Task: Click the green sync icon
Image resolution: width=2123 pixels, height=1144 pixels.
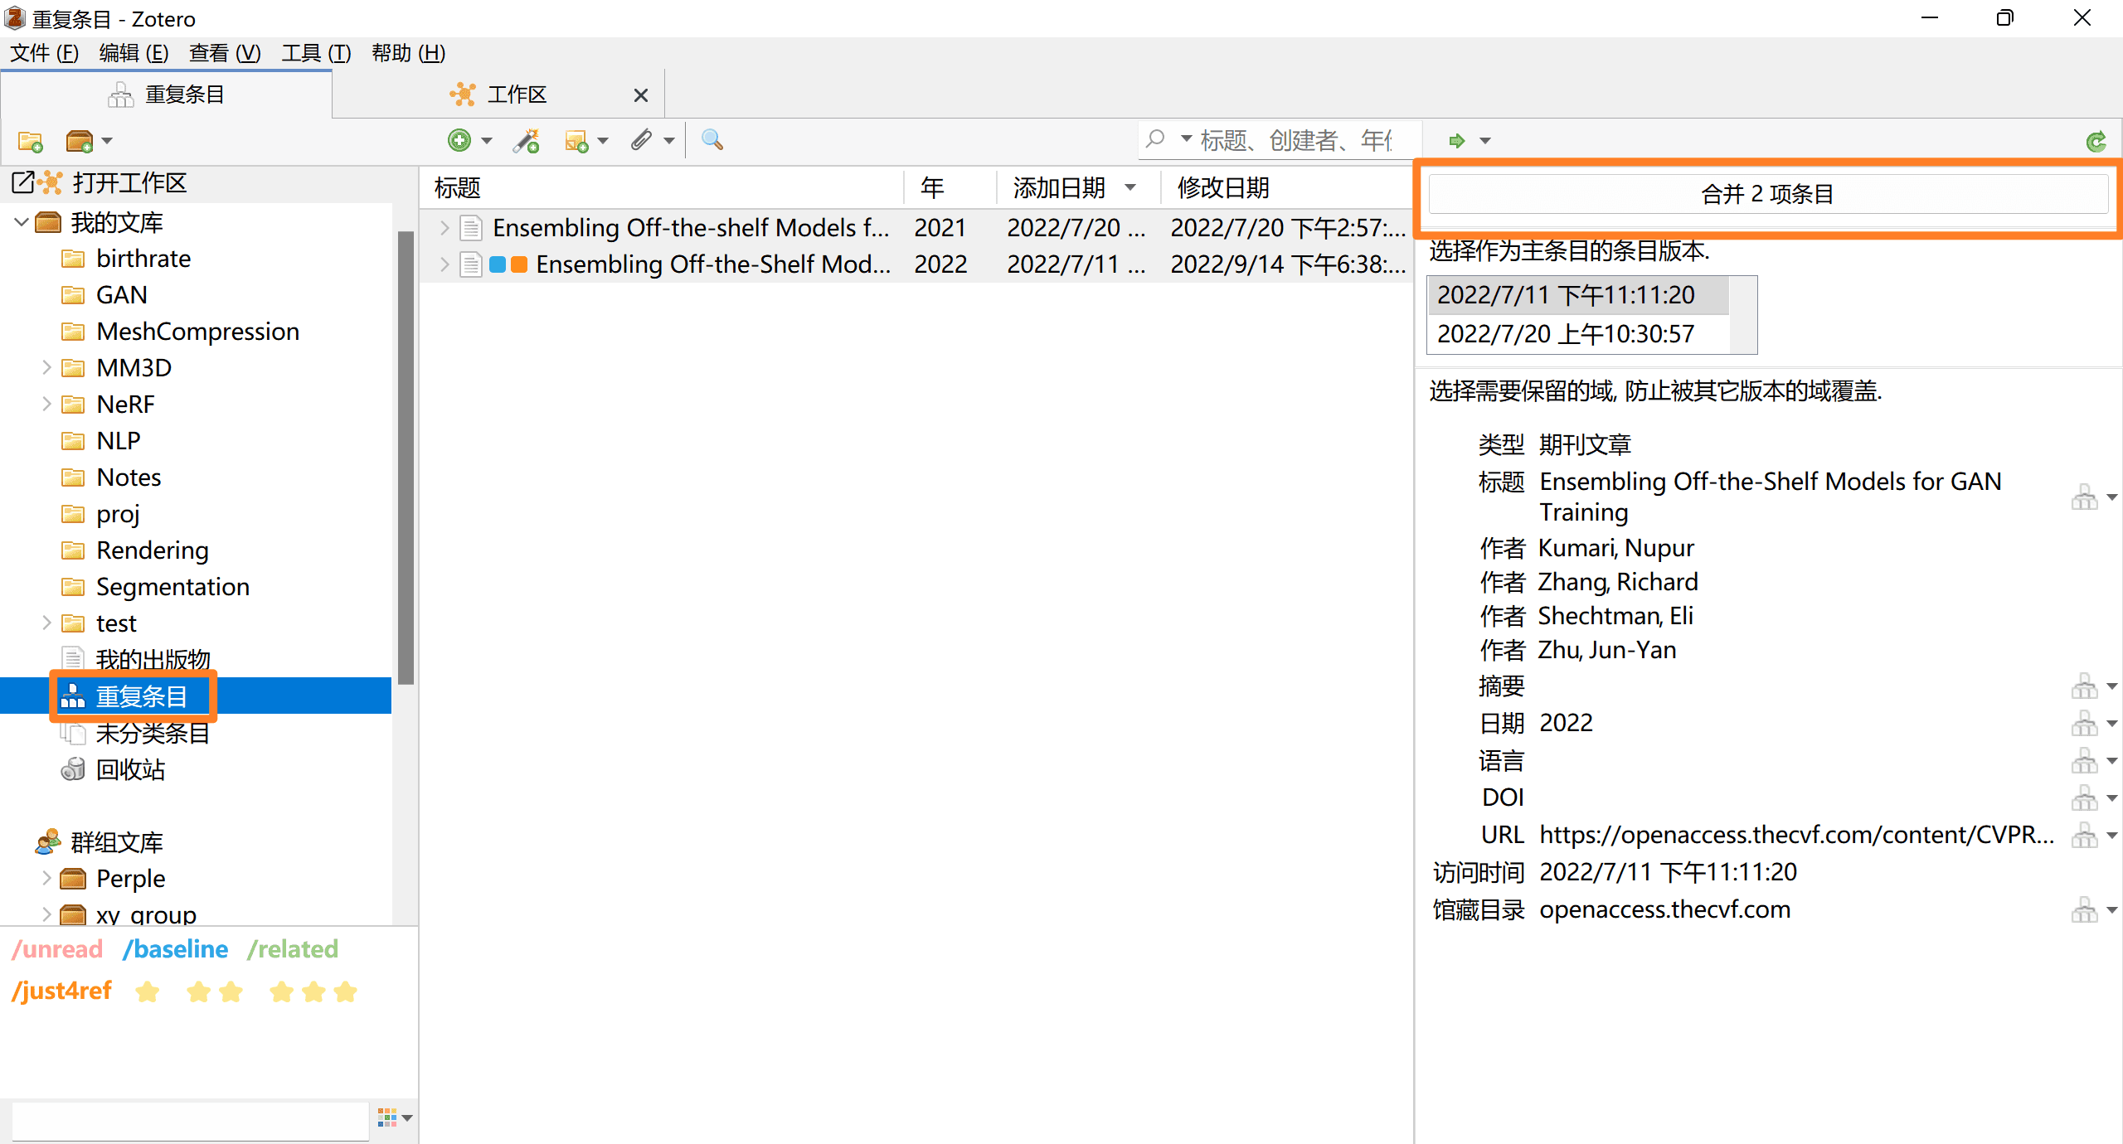Action: (2096, 142)
